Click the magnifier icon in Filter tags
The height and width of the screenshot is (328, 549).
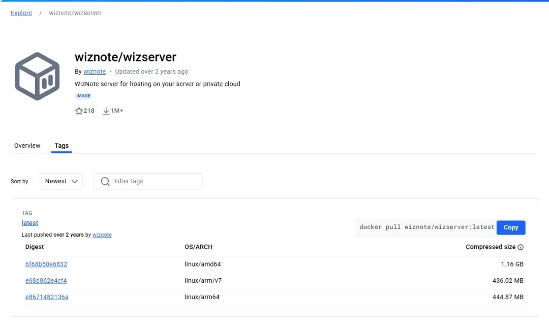click(105, 181)
